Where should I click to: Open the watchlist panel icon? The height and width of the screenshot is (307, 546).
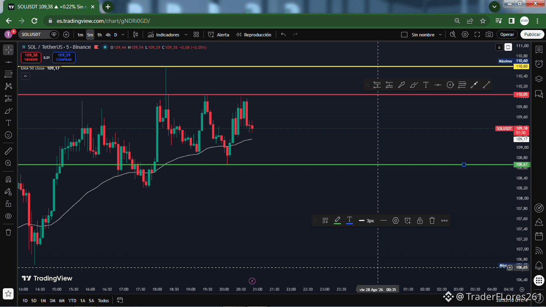click(x=539, y=49)
